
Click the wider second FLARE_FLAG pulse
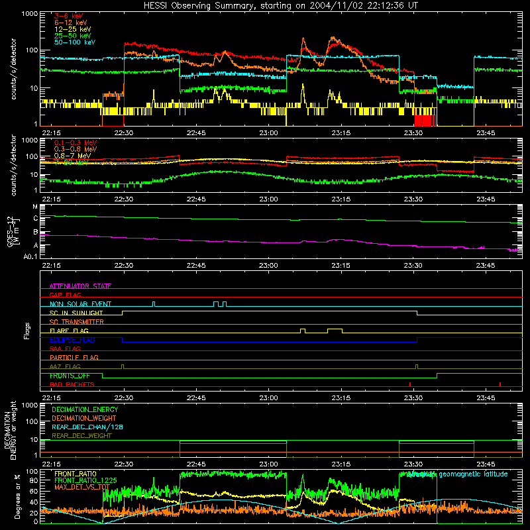click(335, 330)
